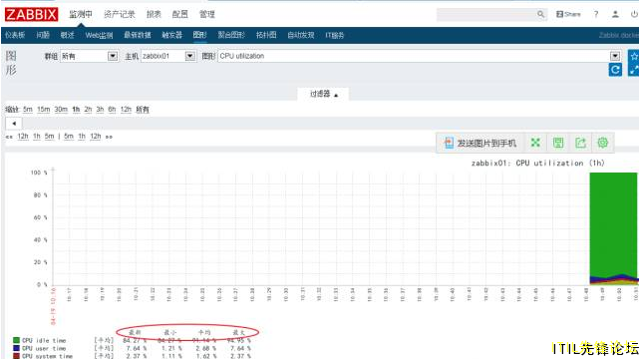The width and height of the screenshot is (639, 359).
Task: Set zoom to 所有 (all)
Action: [143, 110]
